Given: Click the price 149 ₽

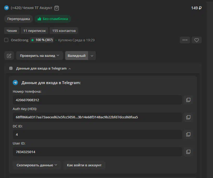Looking at the screenshot, I should pos(196,8).
